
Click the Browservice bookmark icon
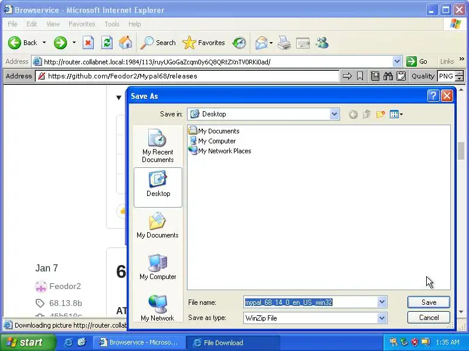(360, 76)
